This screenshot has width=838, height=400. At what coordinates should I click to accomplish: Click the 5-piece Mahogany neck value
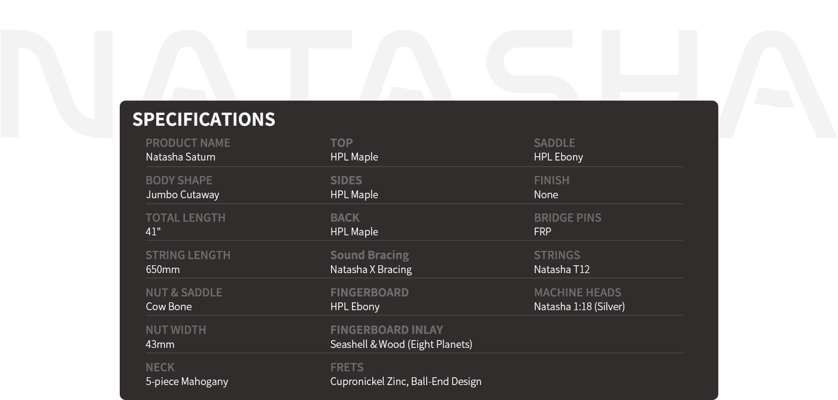click(x=187, y=381)
